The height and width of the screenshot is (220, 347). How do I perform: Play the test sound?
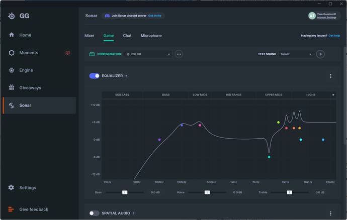[320, 54]
